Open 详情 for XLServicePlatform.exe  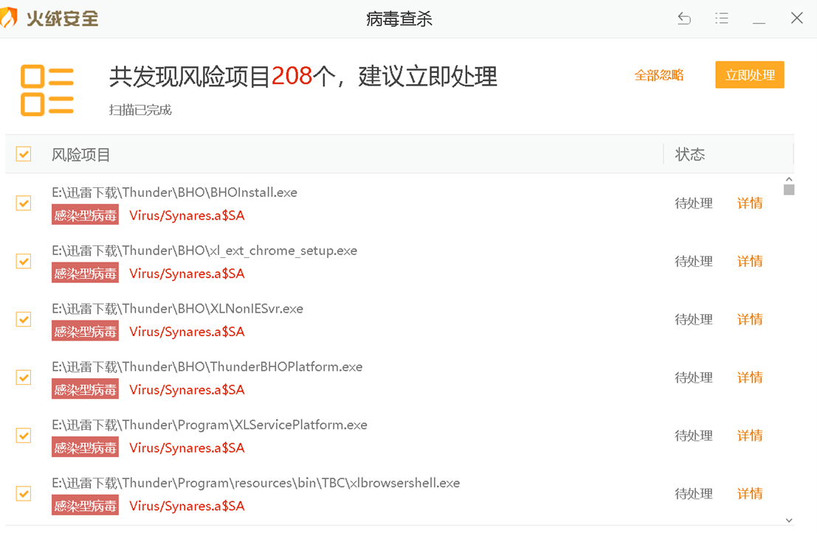(x=750, y=436)
